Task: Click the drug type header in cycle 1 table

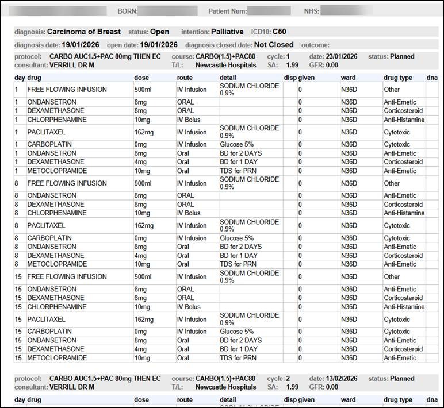Action: (x=398, y=77)
